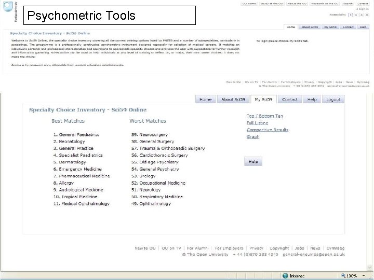Click 'For Alumni' in the lower page footer

[x=198, y=248]
